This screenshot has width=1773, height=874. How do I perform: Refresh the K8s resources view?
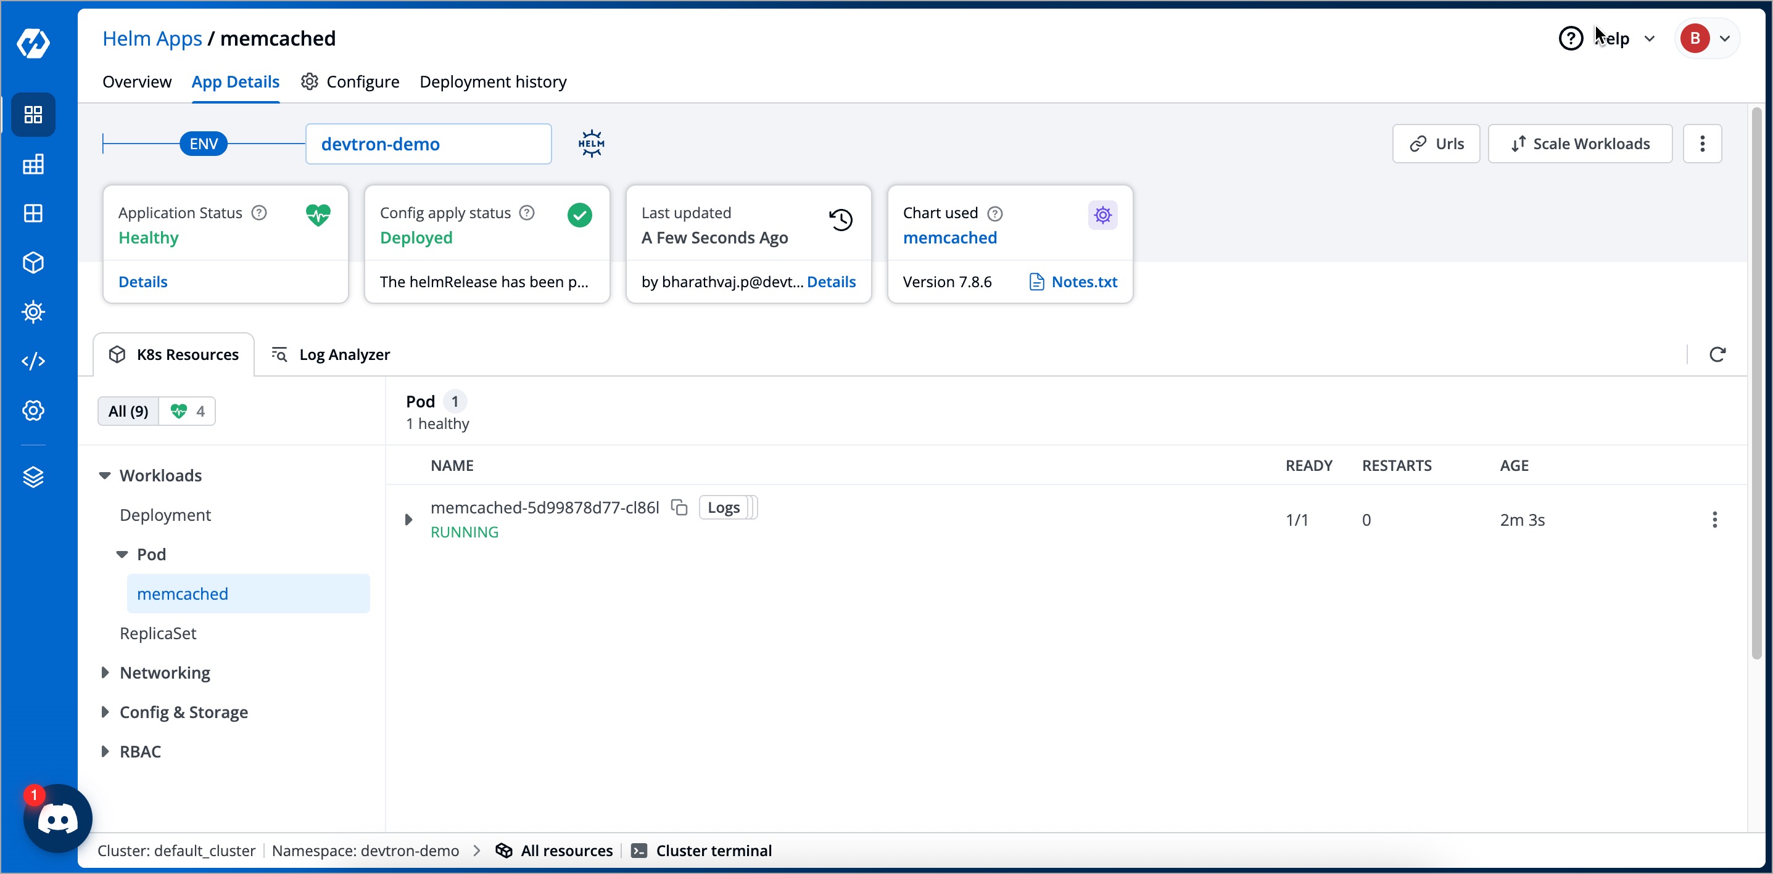[1718, 354]
